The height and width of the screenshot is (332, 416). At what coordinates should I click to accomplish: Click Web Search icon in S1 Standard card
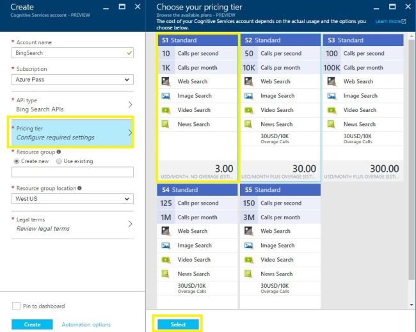tap(166, 81)
